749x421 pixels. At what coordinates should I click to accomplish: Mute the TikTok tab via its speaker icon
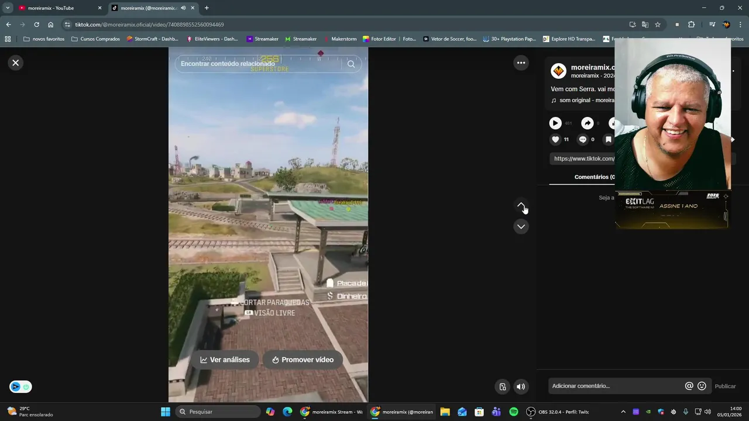pos(183,8)
